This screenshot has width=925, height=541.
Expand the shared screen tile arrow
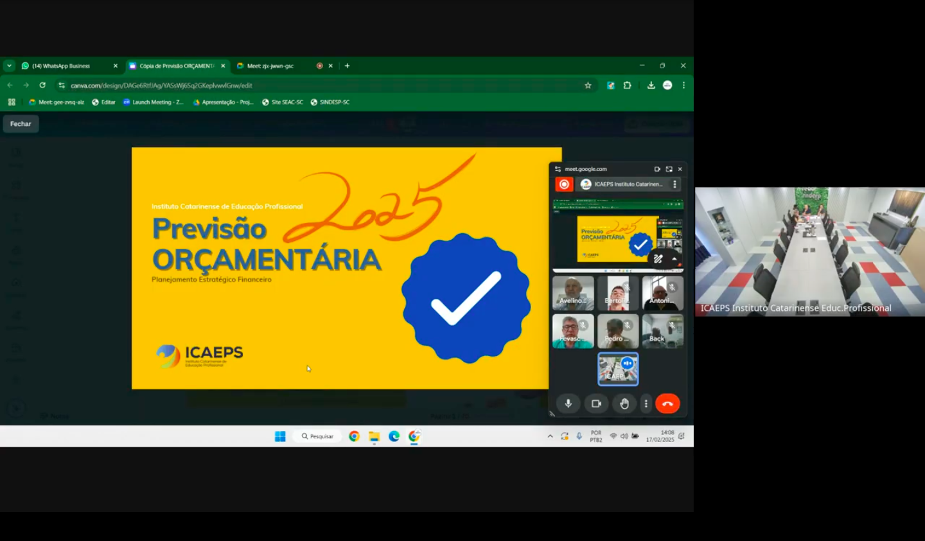[x=674, y=258]
